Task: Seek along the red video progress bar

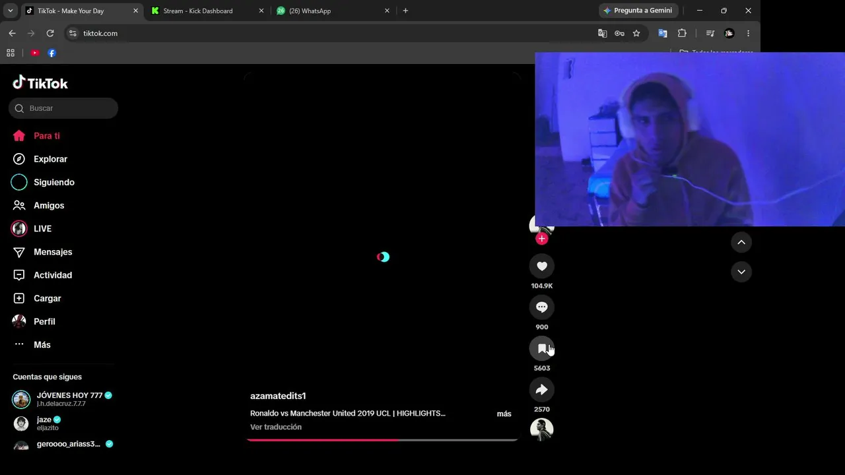Action: pyautogui.click(x=382, y=439)
